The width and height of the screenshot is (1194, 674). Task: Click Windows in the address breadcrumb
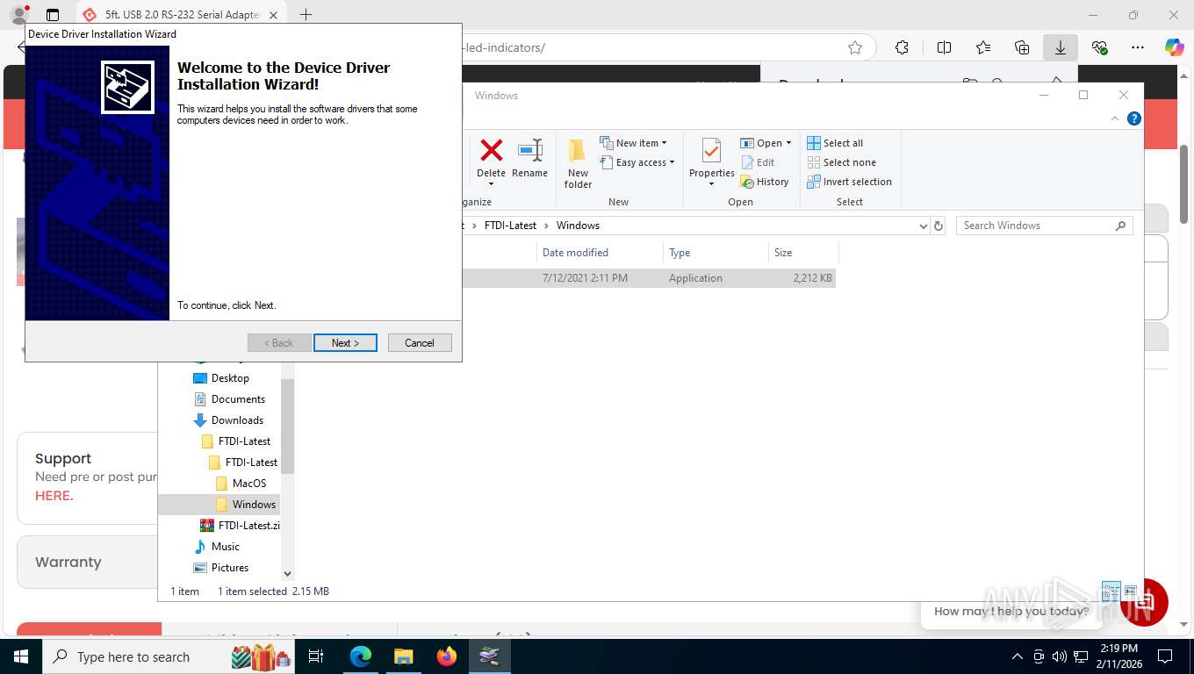pyautogui.click(x=578, y=226)
